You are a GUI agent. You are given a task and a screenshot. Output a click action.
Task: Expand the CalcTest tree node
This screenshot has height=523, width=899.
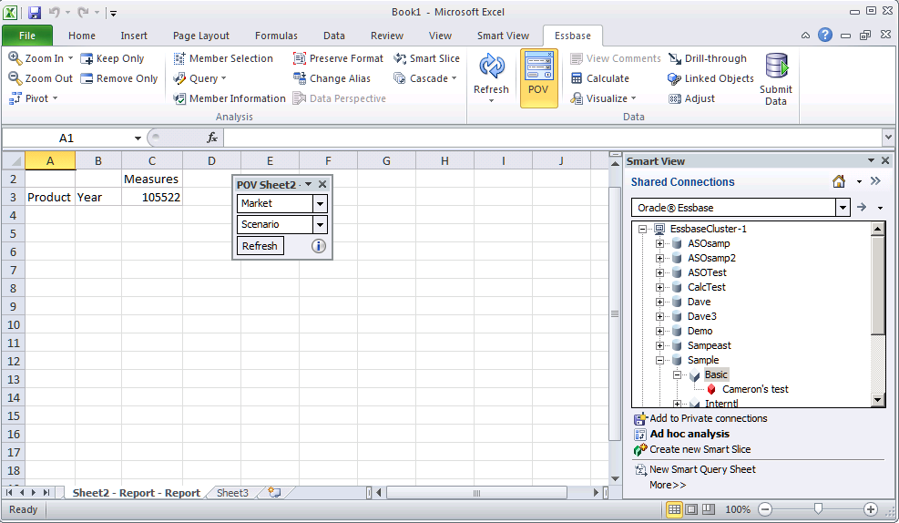[x=659, y=287]
